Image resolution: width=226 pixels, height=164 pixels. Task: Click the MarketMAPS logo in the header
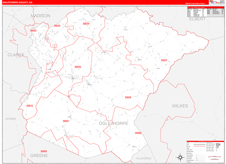tap(215, 2)
